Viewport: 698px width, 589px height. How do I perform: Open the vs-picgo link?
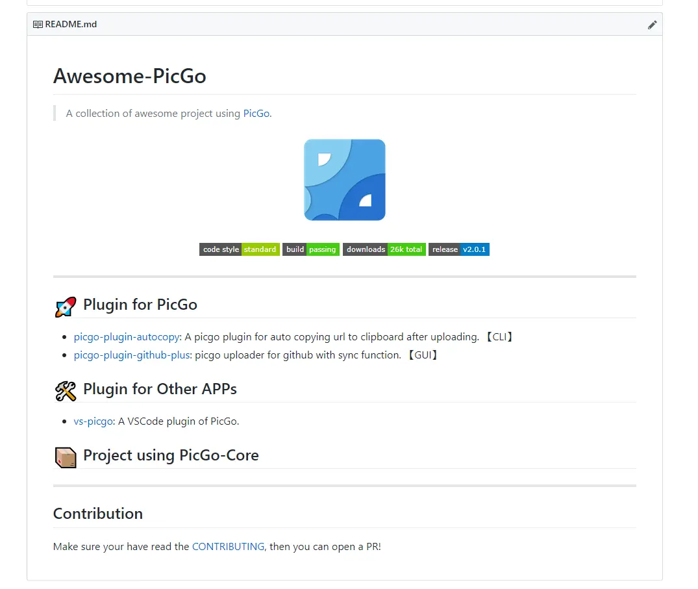pos(93,421)
